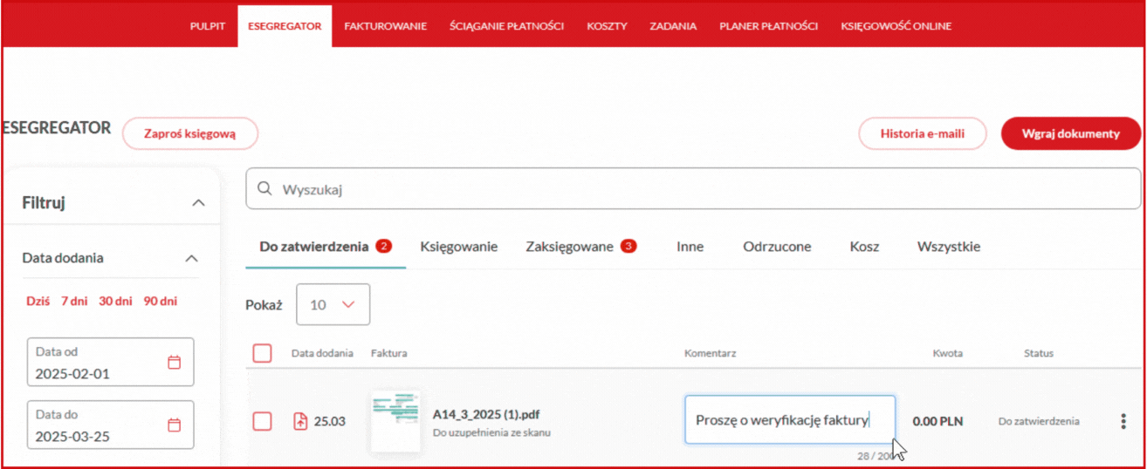Click the Komentarz field with Proszę o weryfikację faktury

coord(790,420)
